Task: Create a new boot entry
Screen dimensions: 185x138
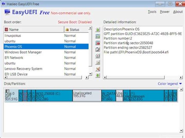Action: pyautogui.click(x=98, y=36)
